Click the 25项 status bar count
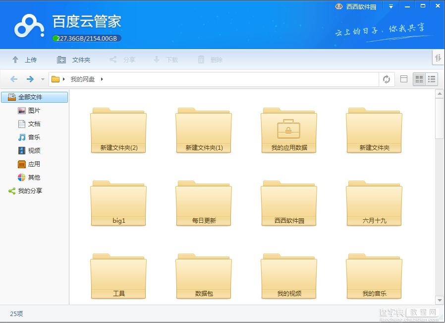The height and width of the screenshot is (323, 445). coord(16,314)
